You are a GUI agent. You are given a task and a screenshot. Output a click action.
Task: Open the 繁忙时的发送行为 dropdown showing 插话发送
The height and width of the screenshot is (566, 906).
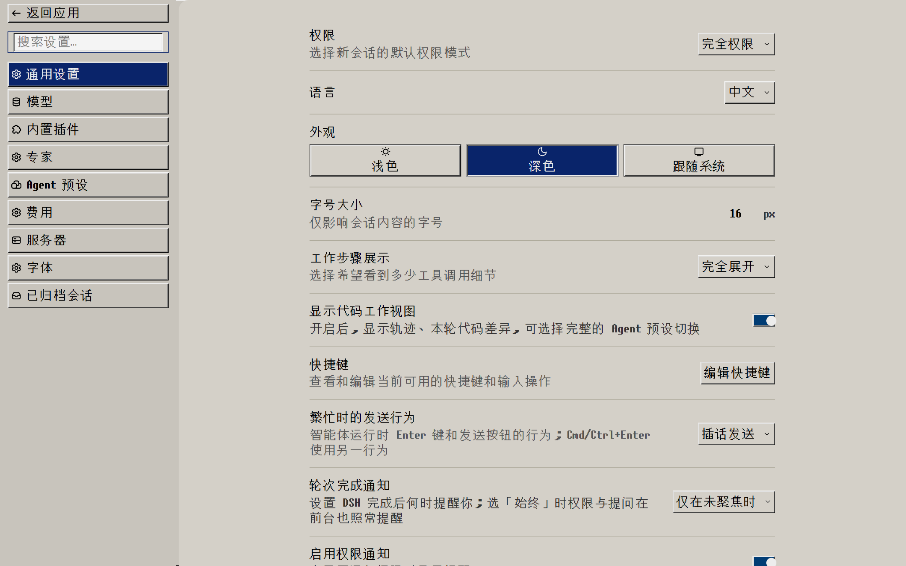(x=736, y=434)
